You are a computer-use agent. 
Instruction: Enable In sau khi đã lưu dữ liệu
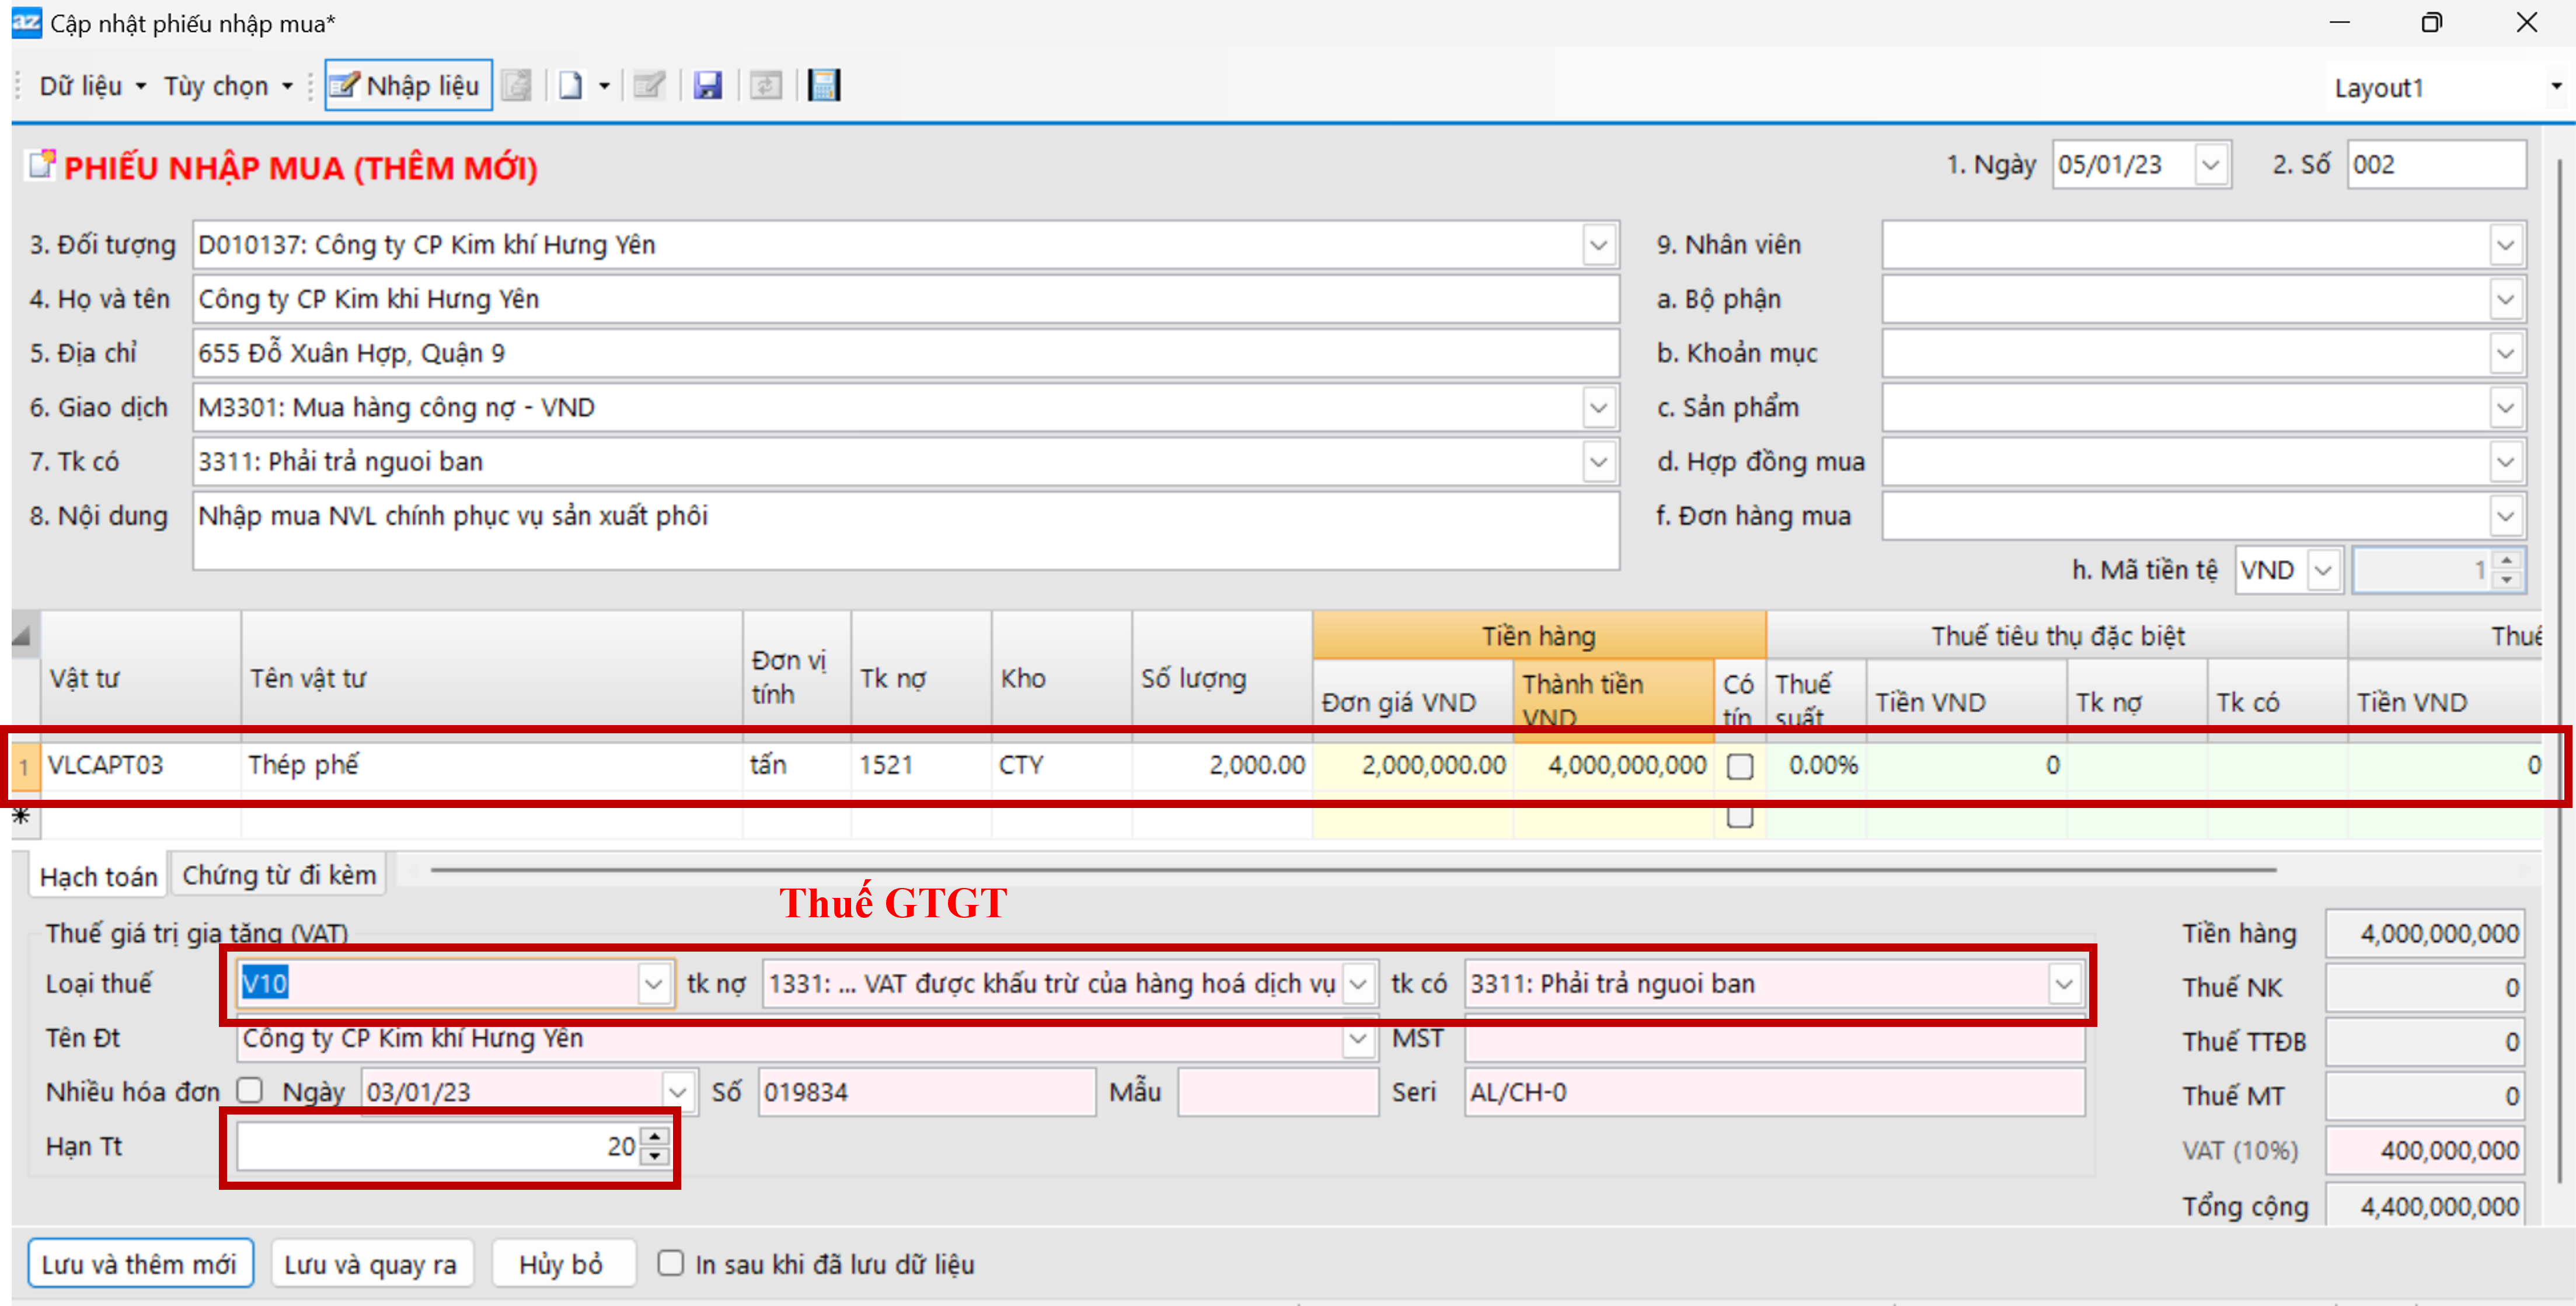(670, 1263)
